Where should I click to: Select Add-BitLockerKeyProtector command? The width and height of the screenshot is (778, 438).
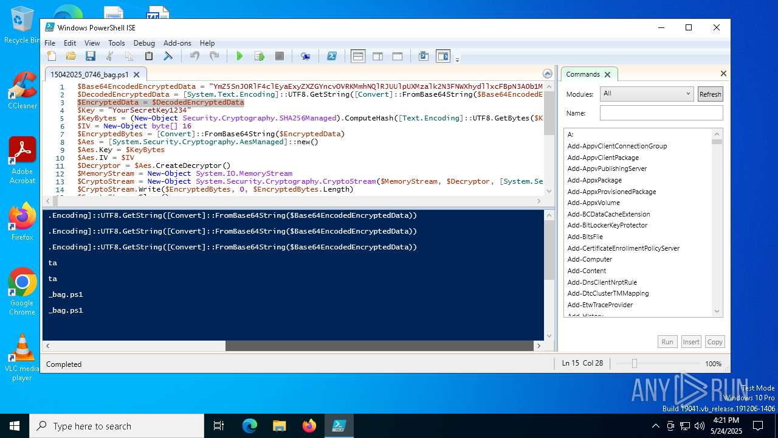tap(607, 225)
